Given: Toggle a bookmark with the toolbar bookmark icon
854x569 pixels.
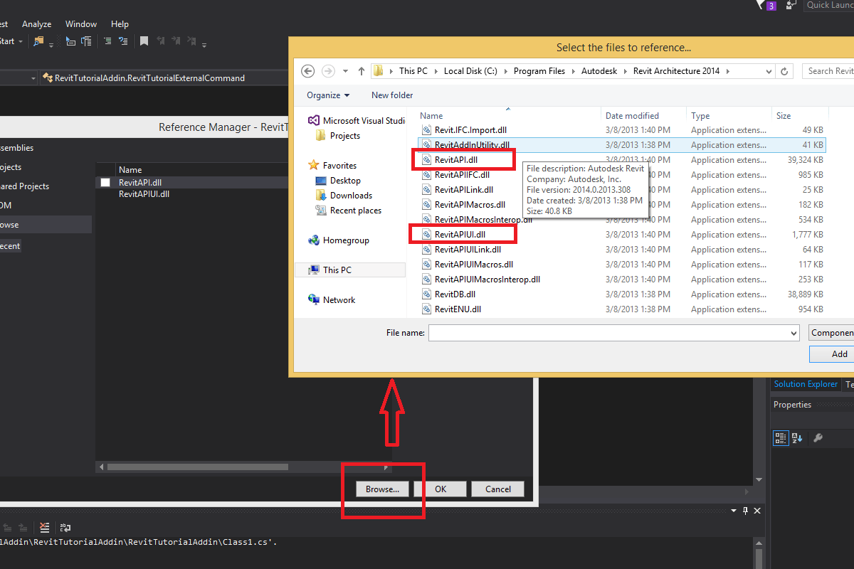Looking at the screenshot, I should point(144,41).
